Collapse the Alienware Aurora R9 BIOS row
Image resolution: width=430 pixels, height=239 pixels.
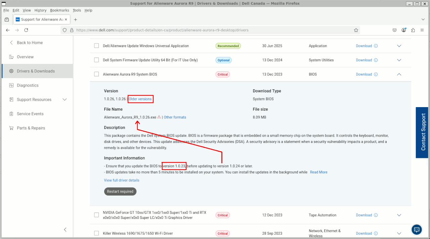click(x=399, y=74)
